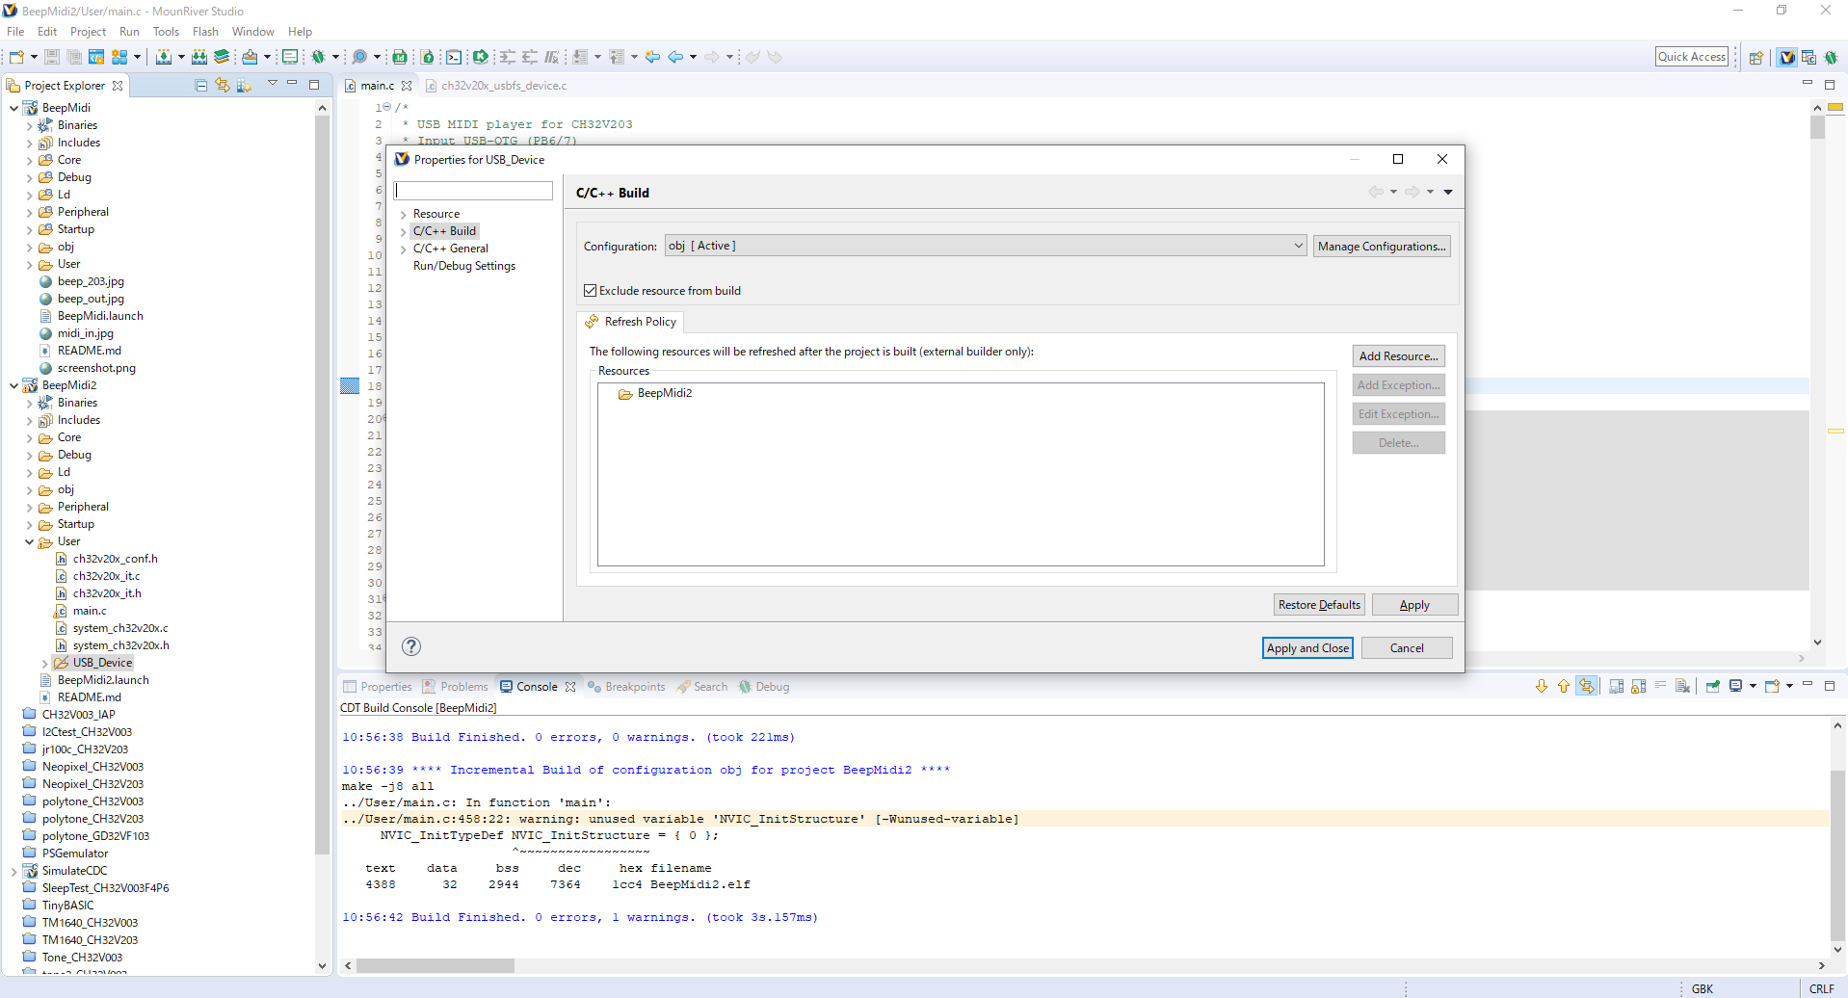Click the help question mark in Properties dialog
Screen dimensions: 1848x998
click(411, 646)
